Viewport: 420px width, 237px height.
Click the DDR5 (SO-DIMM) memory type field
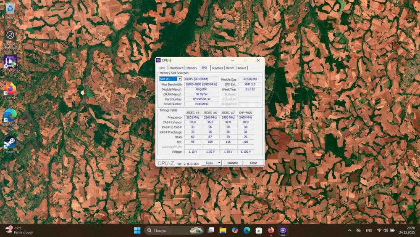click(x=202, y=79)
